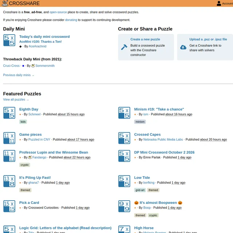This screenshot has height=233, width=233.
Task: Open It's Piling Up Fast! puzzle
Action: 35,178
